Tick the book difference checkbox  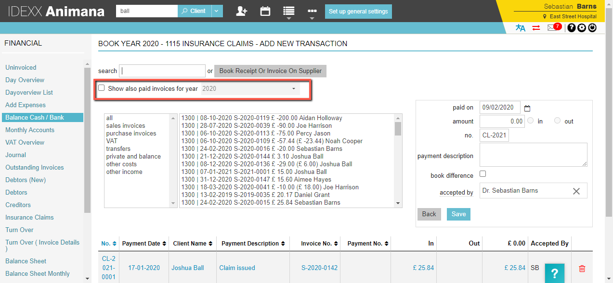(483, 174)
